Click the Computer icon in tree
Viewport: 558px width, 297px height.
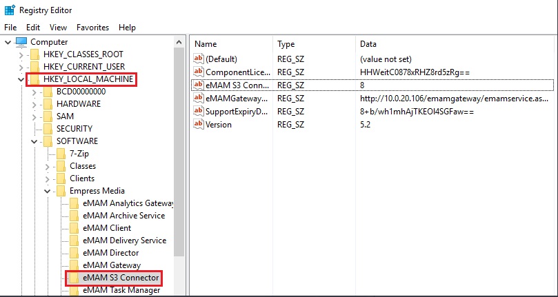[x=21, y=42]
